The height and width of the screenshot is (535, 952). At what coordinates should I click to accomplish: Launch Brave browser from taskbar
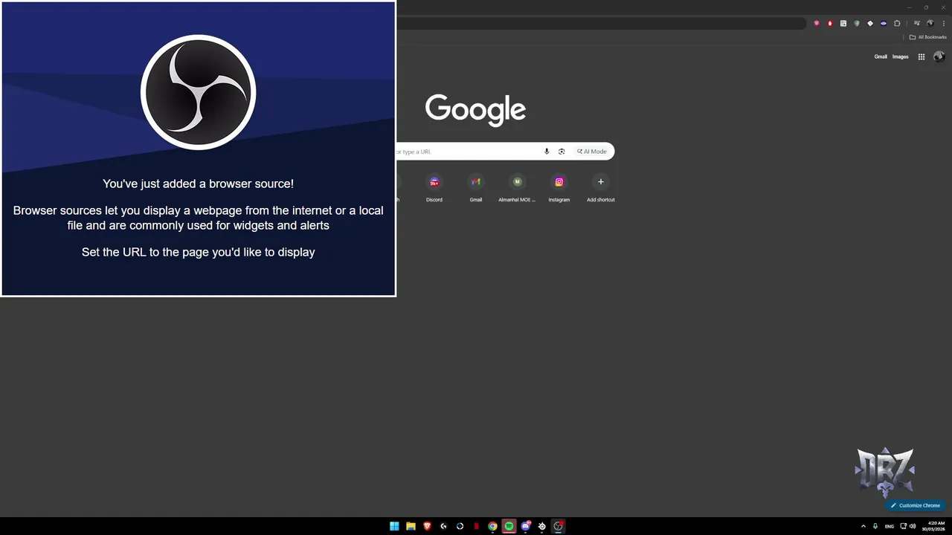[x=427, y=526]
